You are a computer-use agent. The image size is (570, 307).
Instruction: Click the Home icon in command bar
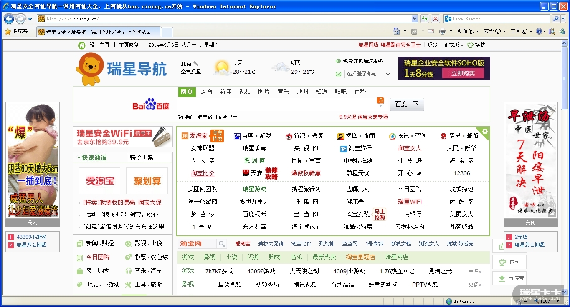tap(397, 31)
